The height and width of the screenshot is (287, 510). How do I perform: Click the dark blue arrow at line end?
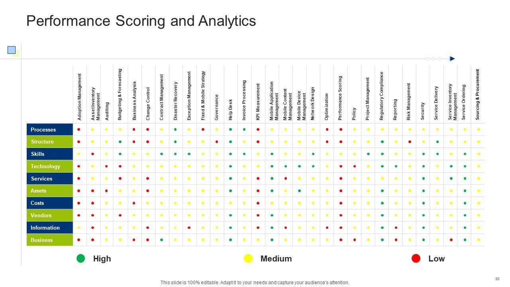point(452,59)
